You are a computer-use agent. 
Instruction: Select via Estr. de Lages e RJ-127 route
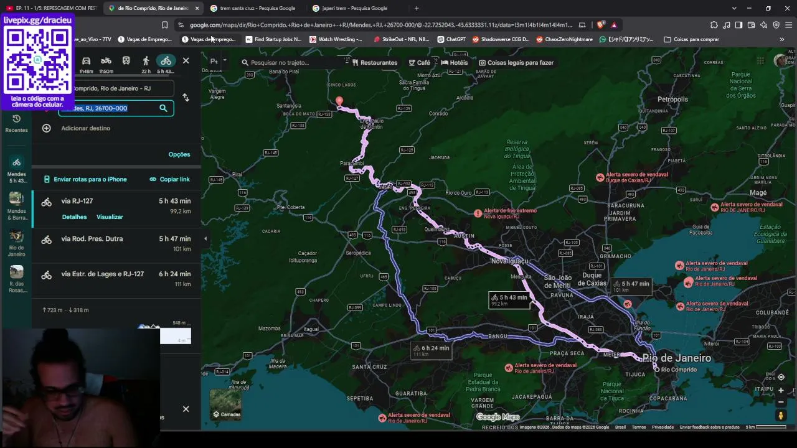point(116,279)
